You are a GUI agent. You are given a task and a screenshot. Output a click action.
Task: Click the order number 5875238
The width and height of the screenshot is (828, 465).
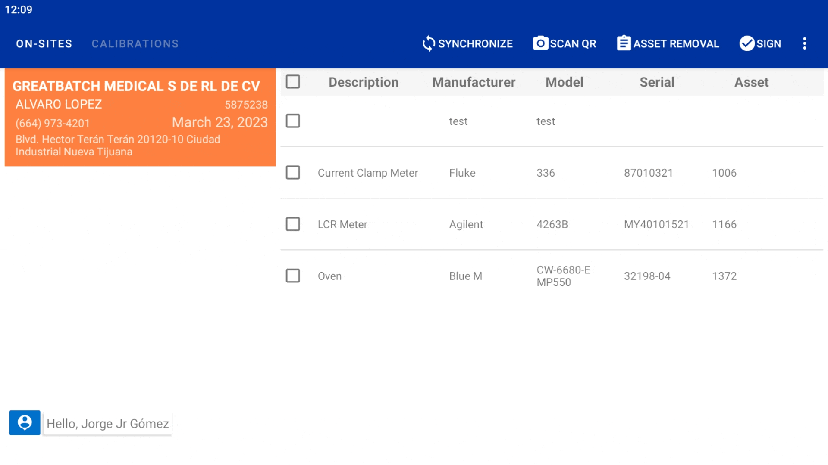click(x=246, y=105)
